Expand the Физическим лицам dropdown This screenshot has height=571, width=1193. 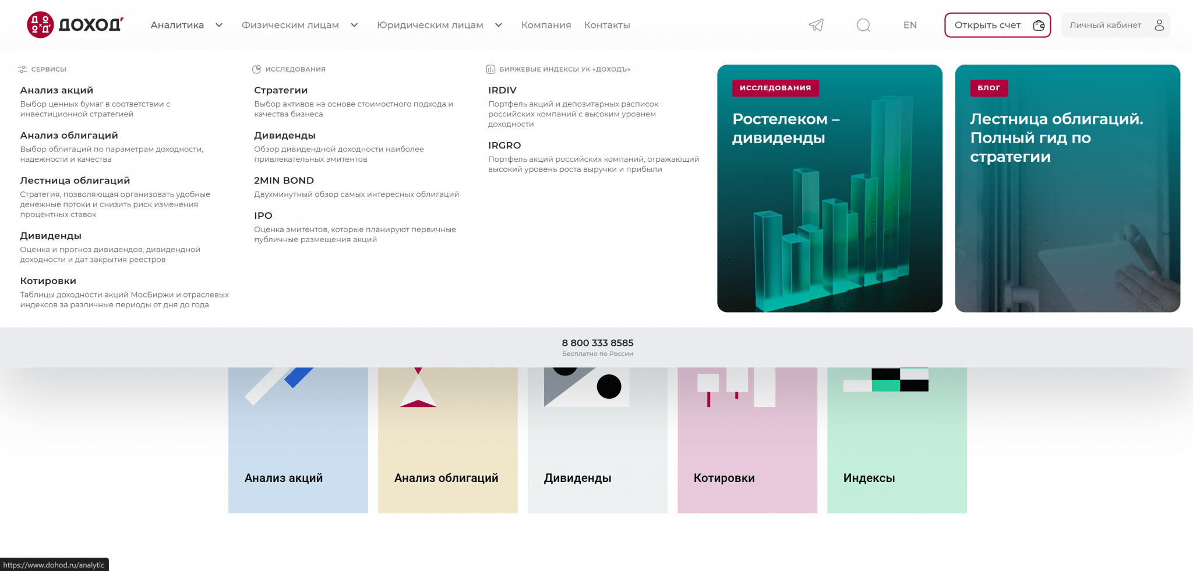pyautogui.click(x=354, y=25)
